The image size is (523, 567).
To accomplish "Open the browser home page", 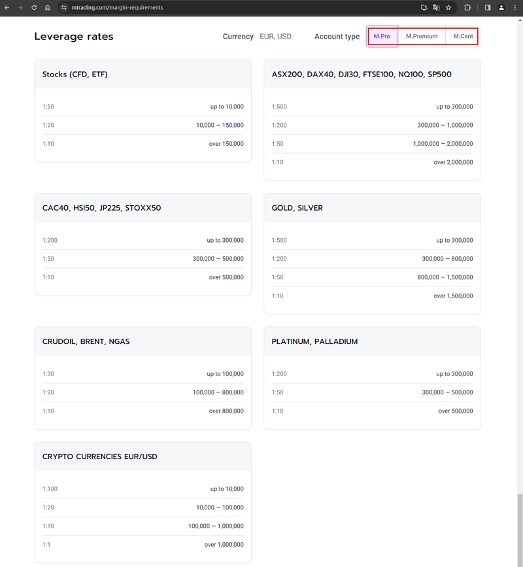I will coord(47,8).
